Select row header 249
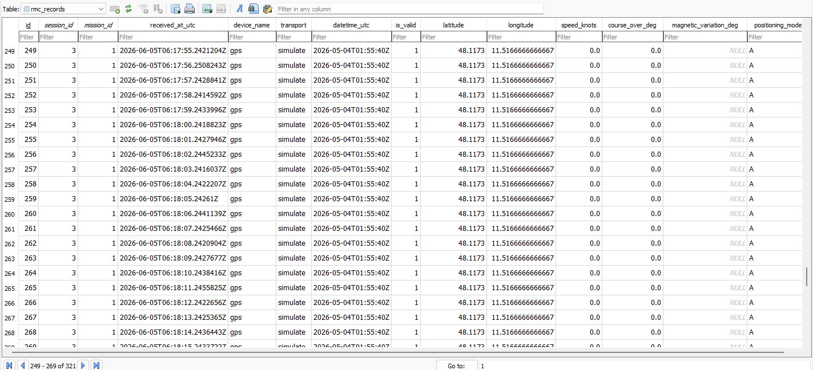The height and width of the screenshot is (370, 813). [9, 51]
